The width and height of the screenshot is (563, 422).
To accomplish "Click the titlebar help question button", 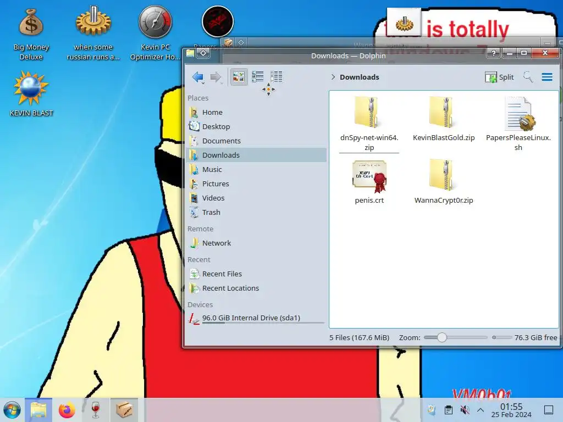I will [494, 53].
